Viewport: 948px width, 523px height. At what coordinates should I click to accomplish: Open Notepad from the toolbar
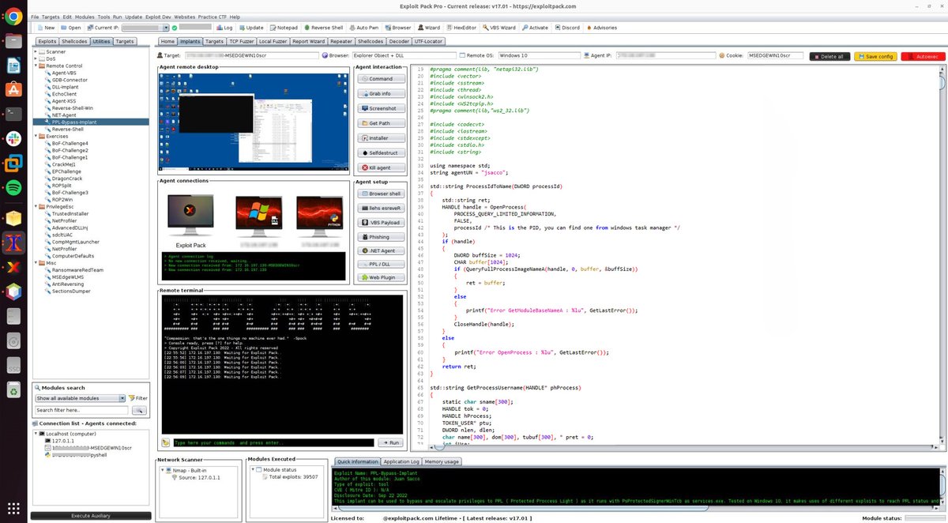[283, 27]
